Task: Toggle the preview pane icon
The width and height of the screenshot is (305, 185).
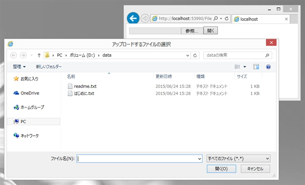Action: pos(256,67)
